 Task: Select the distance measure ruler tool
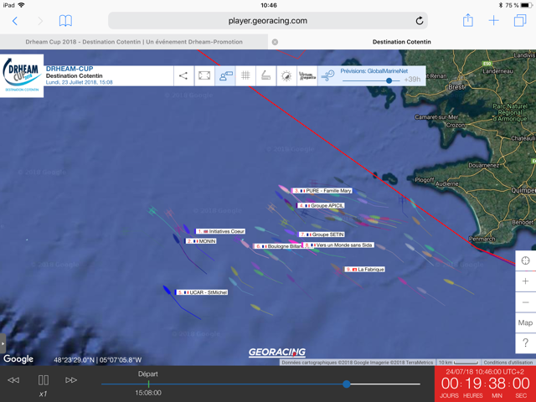pos(266,75)
